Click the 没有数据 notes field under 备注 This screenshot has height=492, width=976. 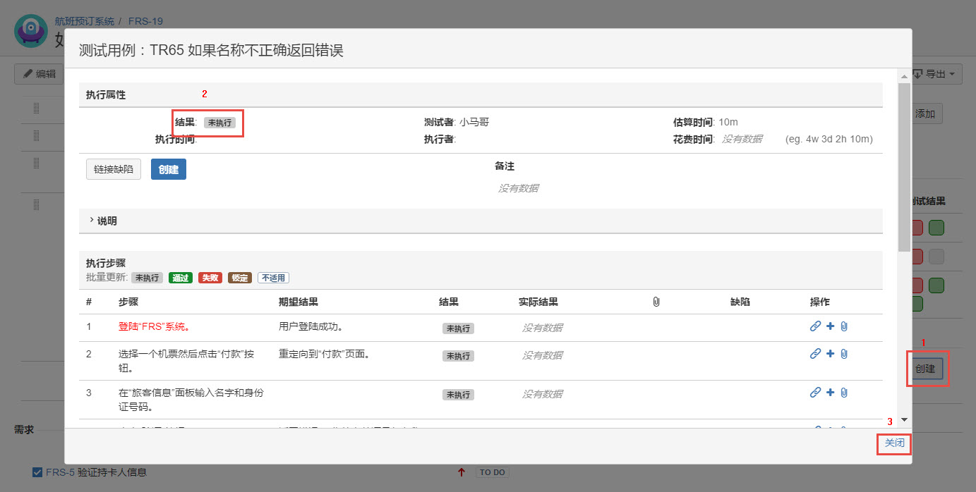pyautogui.click(x=519, y=188)
